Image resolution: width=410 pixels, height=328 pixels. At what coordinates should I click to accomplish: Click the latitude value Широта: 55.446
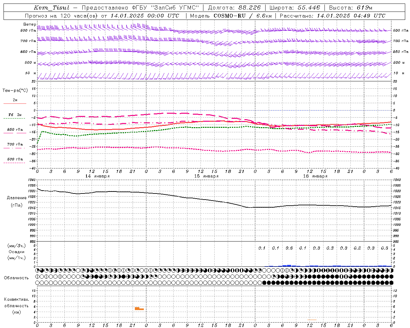pyautogui.click(x=294, y=8)
